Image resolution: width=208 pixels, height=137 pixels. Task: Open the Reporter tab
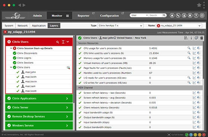click(x=83, y=16)
